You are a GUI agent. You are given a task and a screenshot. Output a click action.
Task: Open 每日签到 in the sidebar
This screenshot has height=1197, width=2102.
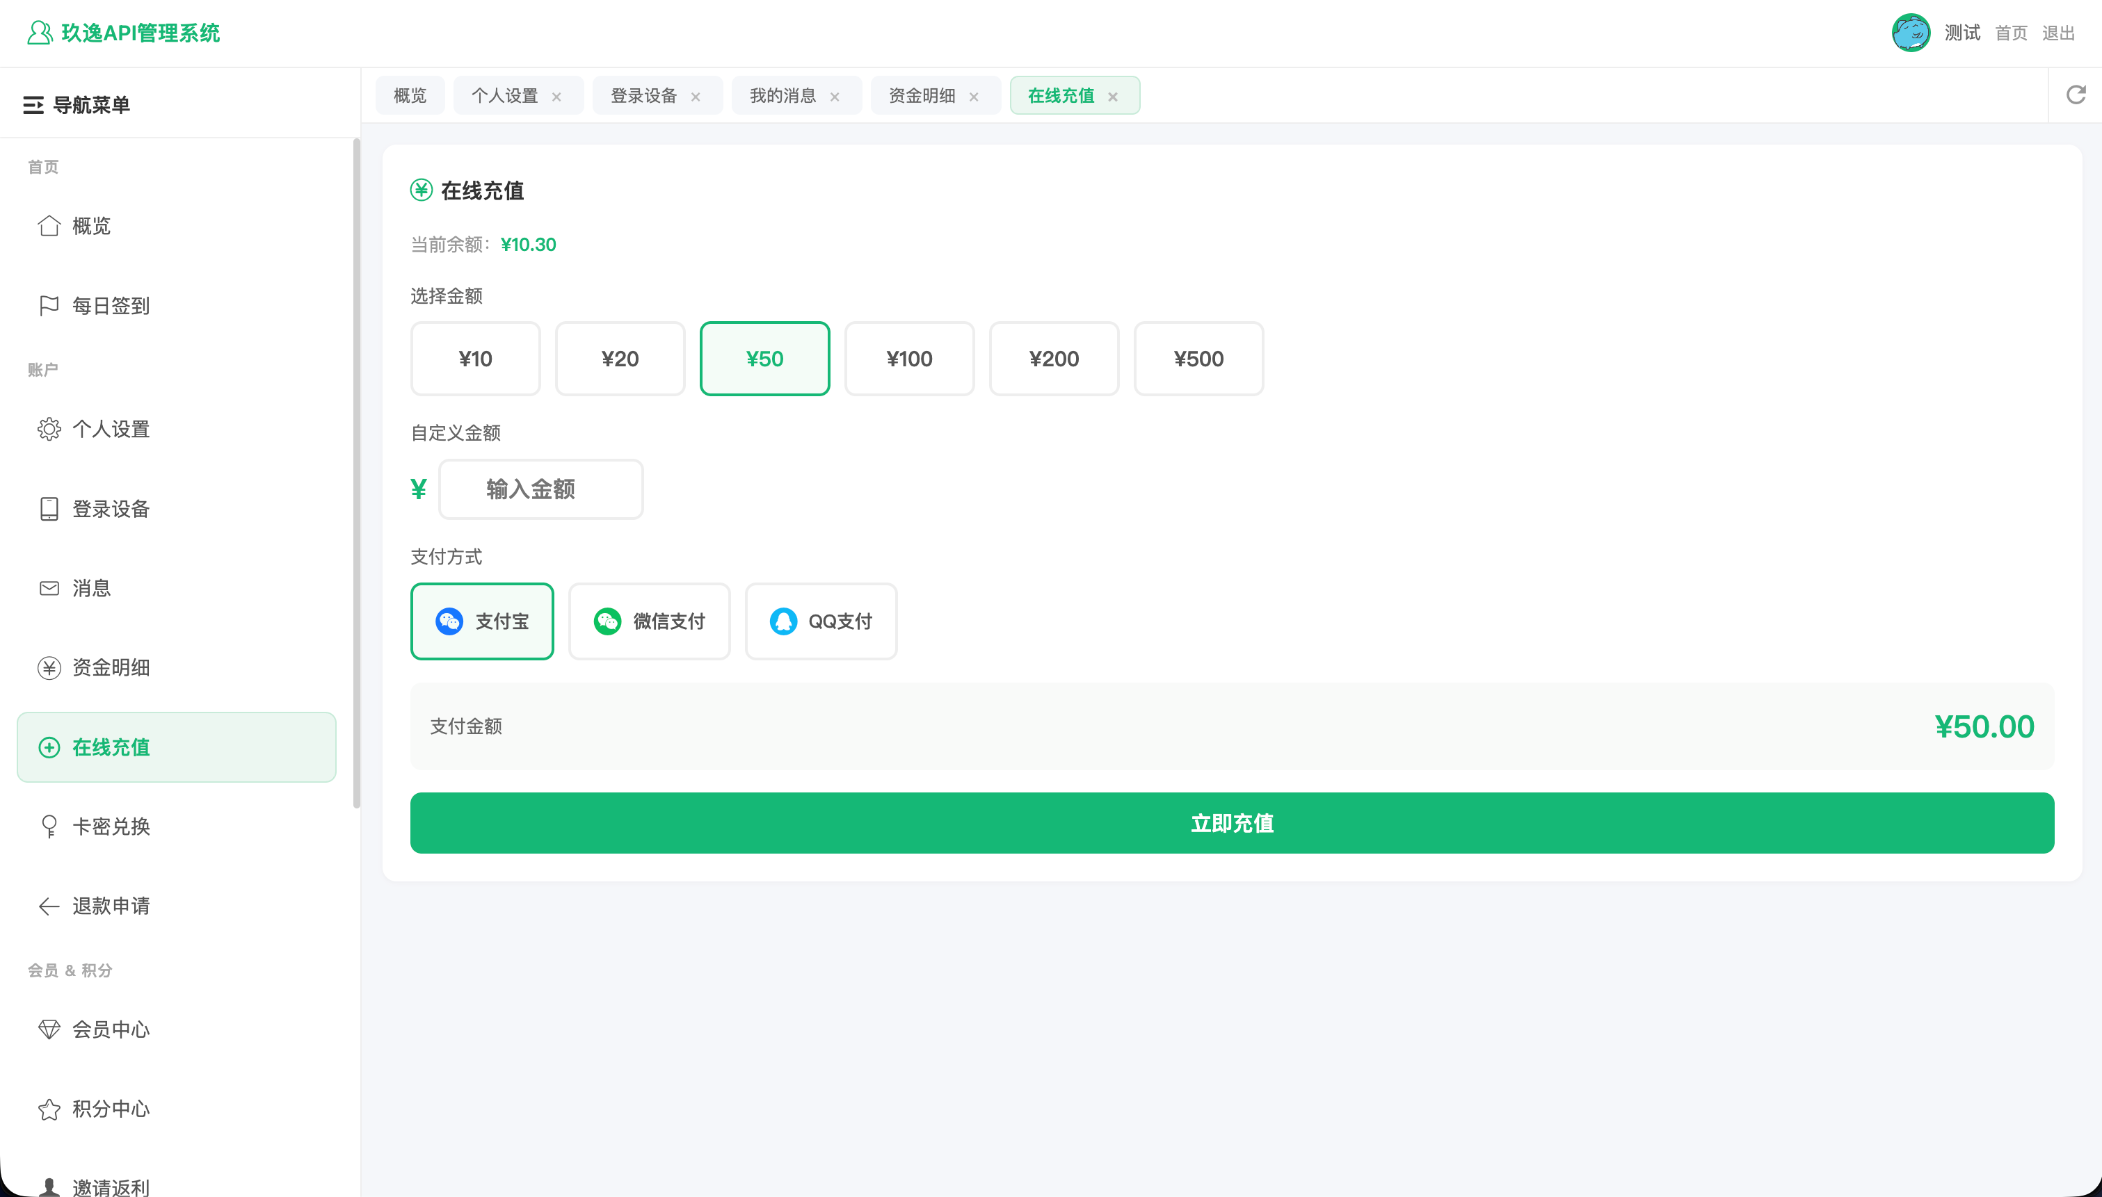[x=176, y=306]
